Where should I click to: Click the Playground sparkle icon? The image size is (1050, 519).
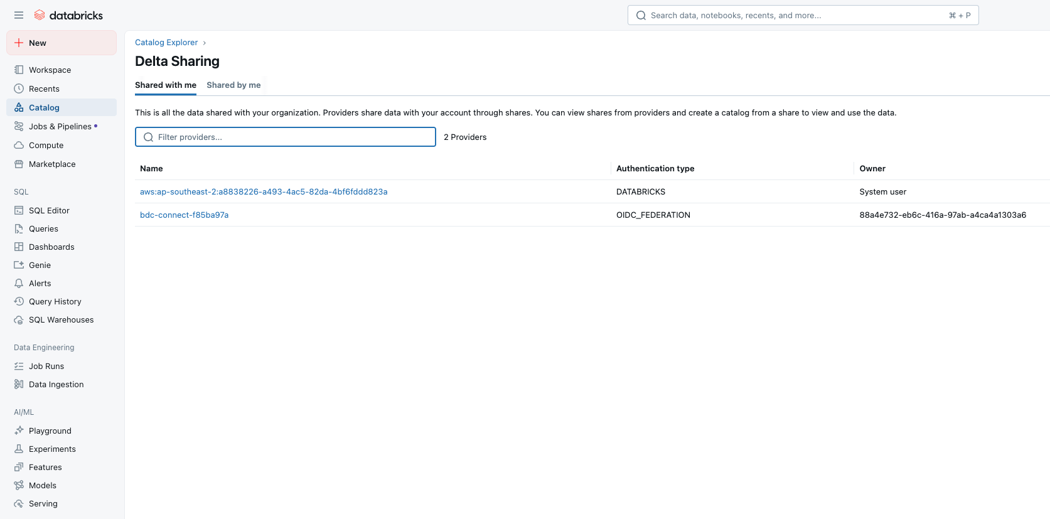click(x=19, y=431)
